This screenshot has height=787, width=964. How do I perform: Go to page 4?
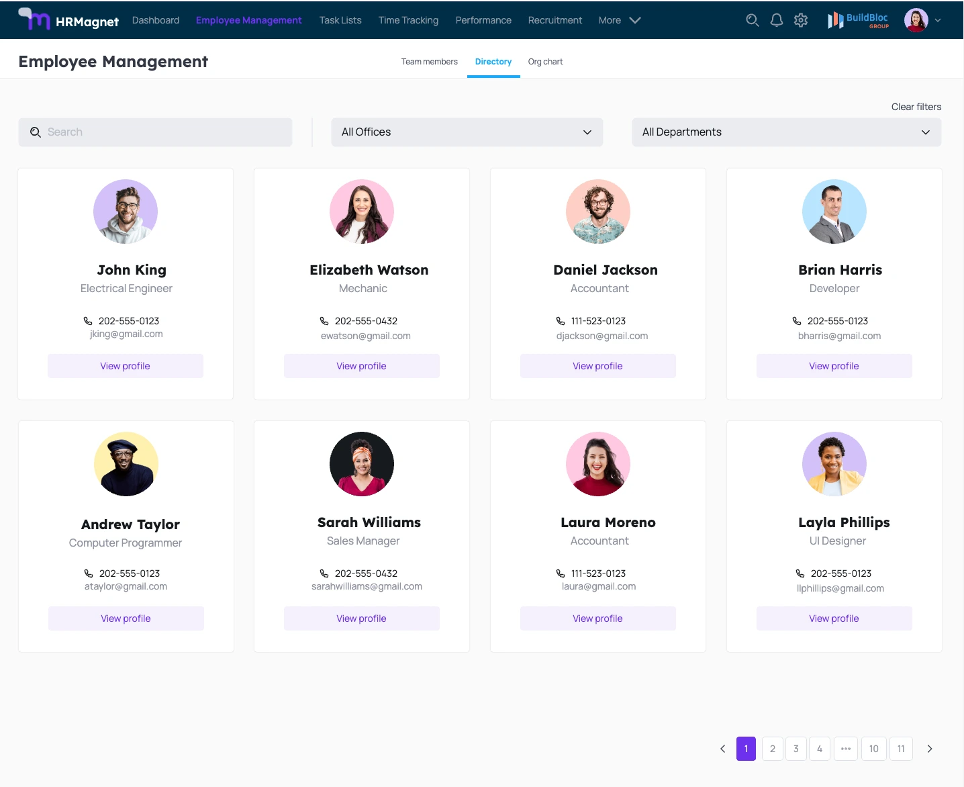tap(820, 749)
